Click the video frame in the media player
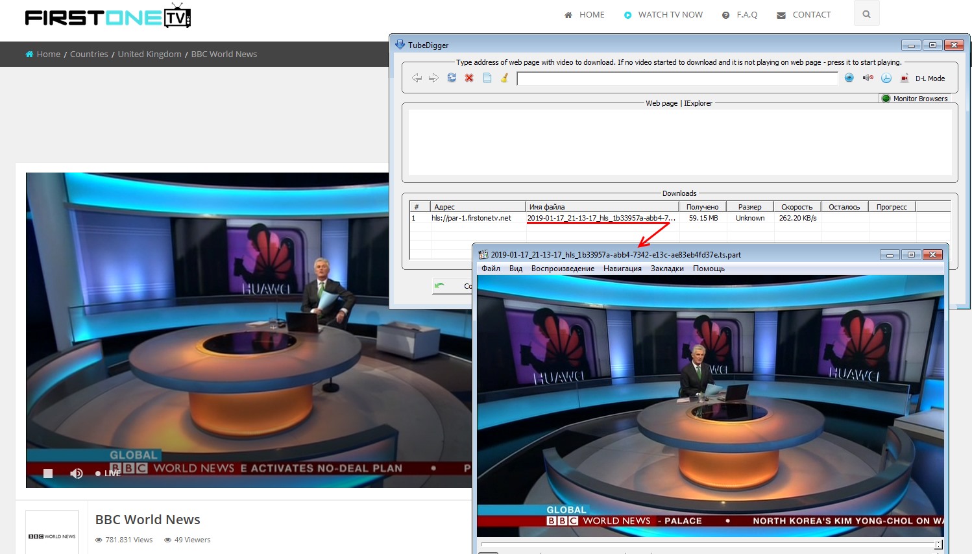The image size is (972, 554). (x=711, y=405)
